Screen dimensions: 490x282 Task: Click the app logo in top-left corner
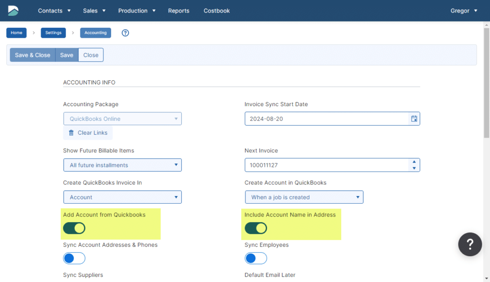point(13,11)
